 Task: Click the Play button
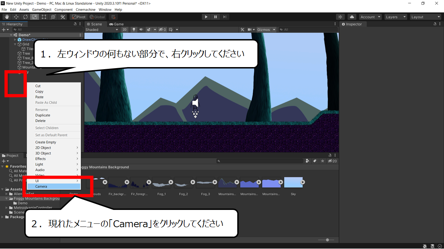point(206,17)
